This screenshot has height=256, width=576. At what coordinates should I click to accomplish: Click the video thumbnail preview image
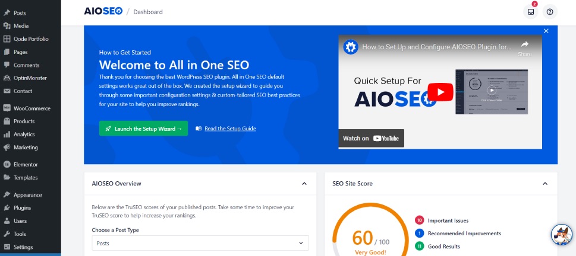pyautogui.click(x=492, y=92)
